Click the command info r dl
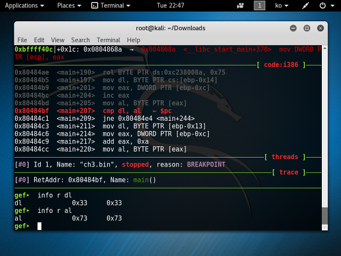This screenshot has height=256, width=341. tap(55, 195)
